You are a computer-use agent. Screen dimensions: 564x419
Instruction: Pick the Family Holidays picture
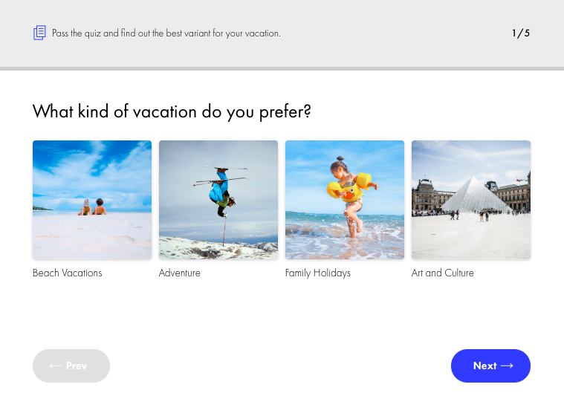click(x=345, y=200)
